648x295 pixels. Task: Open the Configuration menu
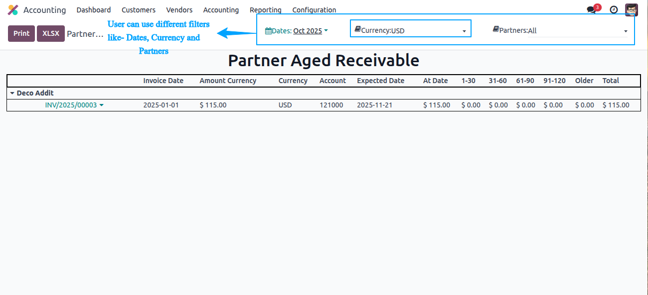(x=314, y=10)
